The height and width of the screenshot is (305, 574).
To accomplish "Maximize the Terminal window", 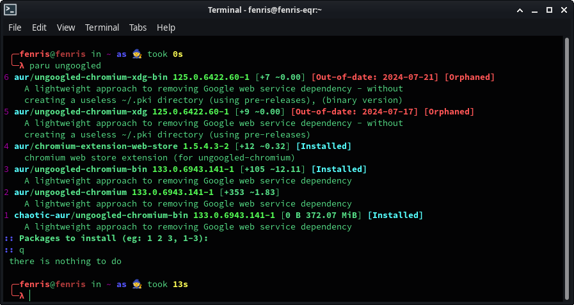I will tap(549, 10).
